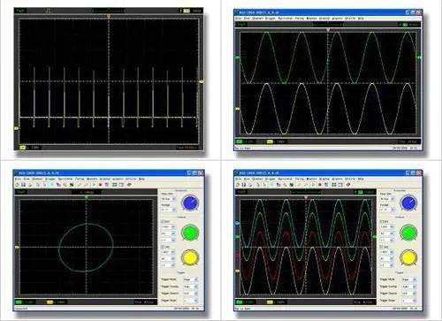This screenshot has height=321, width=442.
Task: Click the green trigger level marker right of the top-right graticule
Action: coord(419,57)
